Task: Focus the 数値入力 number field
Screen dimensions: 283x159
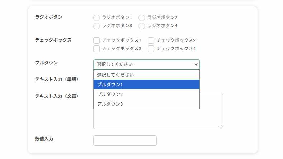Action: pos(125,140)
